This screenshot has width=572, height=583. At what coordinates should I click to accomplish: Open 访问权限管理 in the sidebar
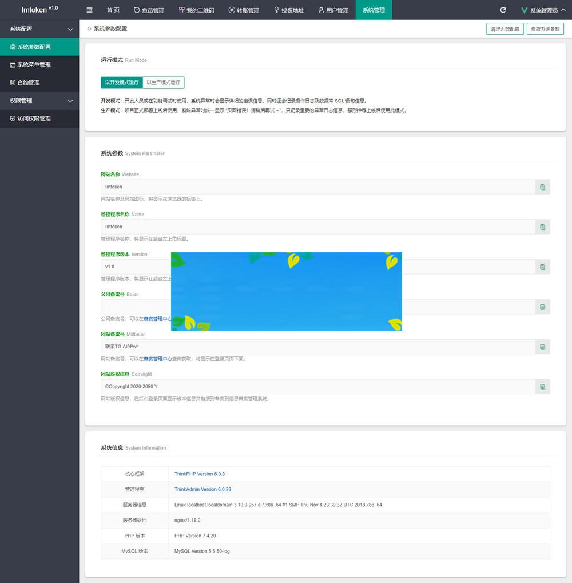[34, 118]
